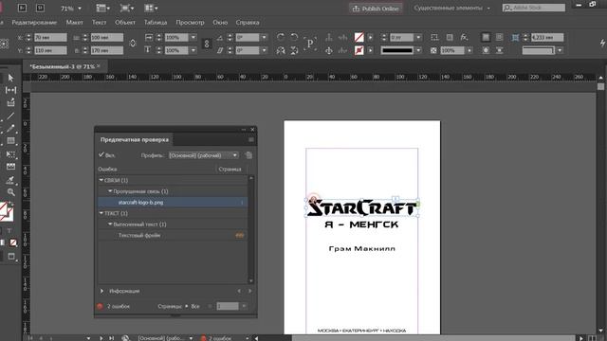Open the 'Существенные элементы' workspace switcher
607x341 pixels.
pos(451,9)
